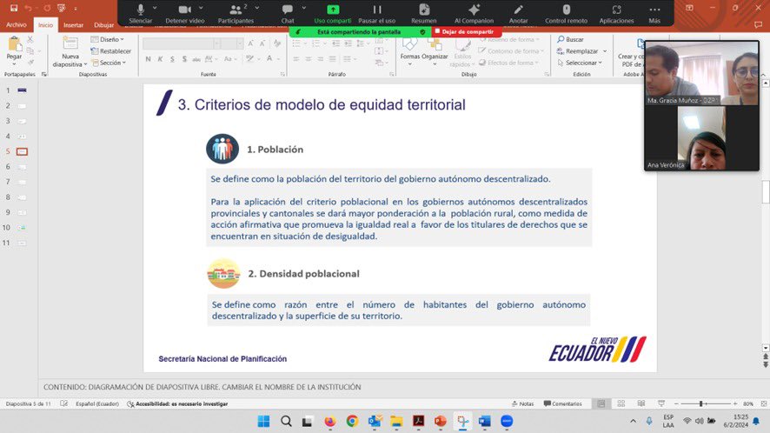Open Chrome from the taskbar
Screen dimensions: 770x433
352,421
